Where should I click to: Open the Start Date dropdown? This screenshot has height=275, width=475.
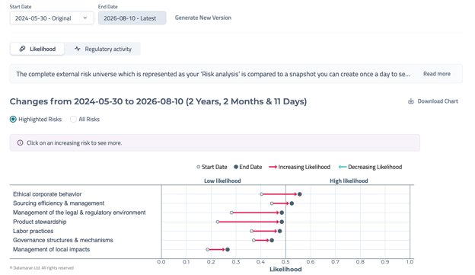tap(52, 18)
